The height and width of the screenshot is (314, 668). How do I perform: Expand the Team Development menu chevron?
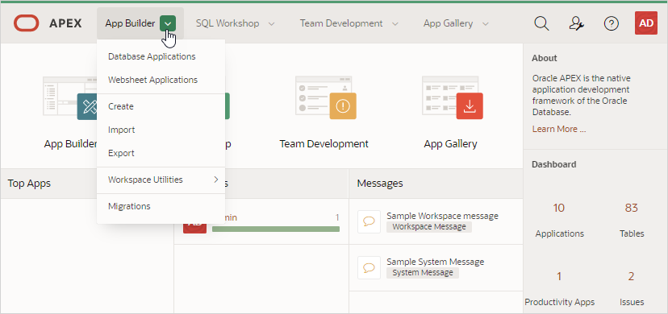point(395,24)
